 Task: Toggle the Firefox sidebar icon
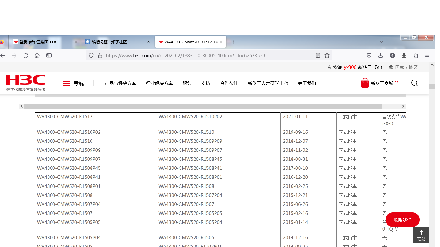[x=49, y=55]
